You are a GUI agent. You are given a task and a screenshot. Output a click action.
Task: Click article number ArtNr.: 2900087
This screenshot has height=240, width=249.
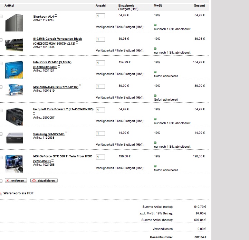(44, 118)
